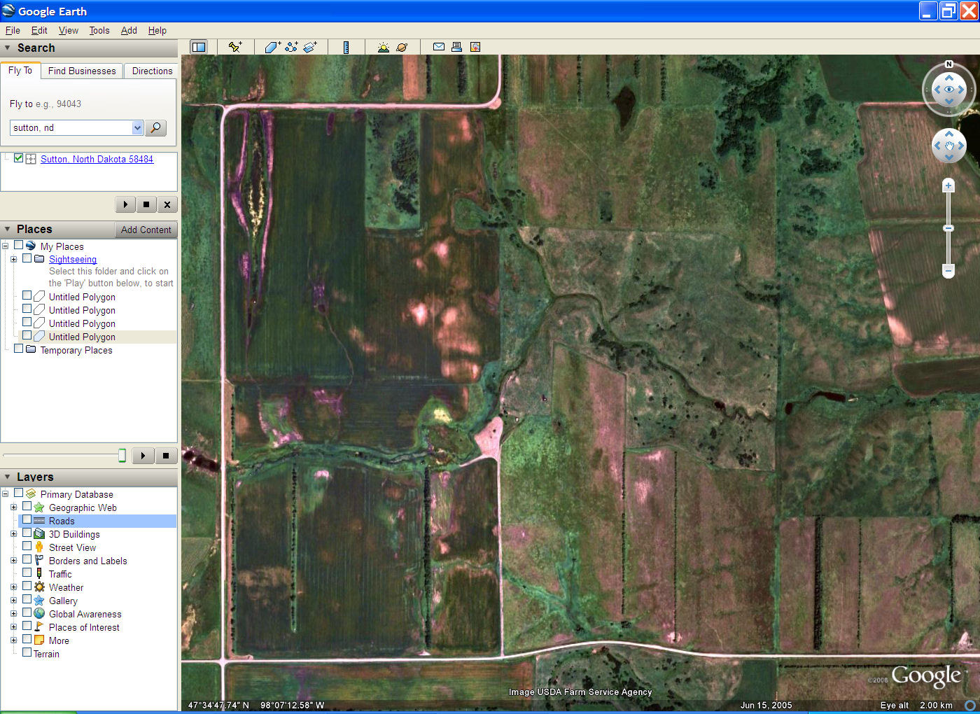Open the Tools menu
Screen dimensions: 980x714
[99, 30]
